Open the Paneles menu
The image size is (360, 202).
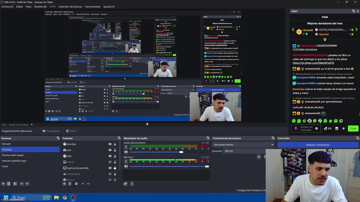[x=40, y=6]
